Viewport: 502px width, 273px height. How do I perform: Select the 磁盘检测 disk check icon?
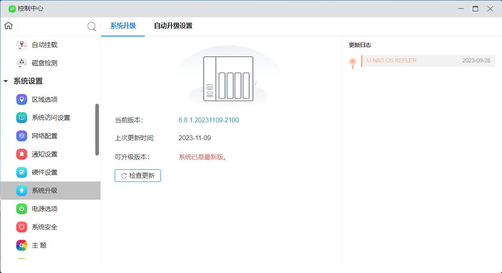coord(21,63)
